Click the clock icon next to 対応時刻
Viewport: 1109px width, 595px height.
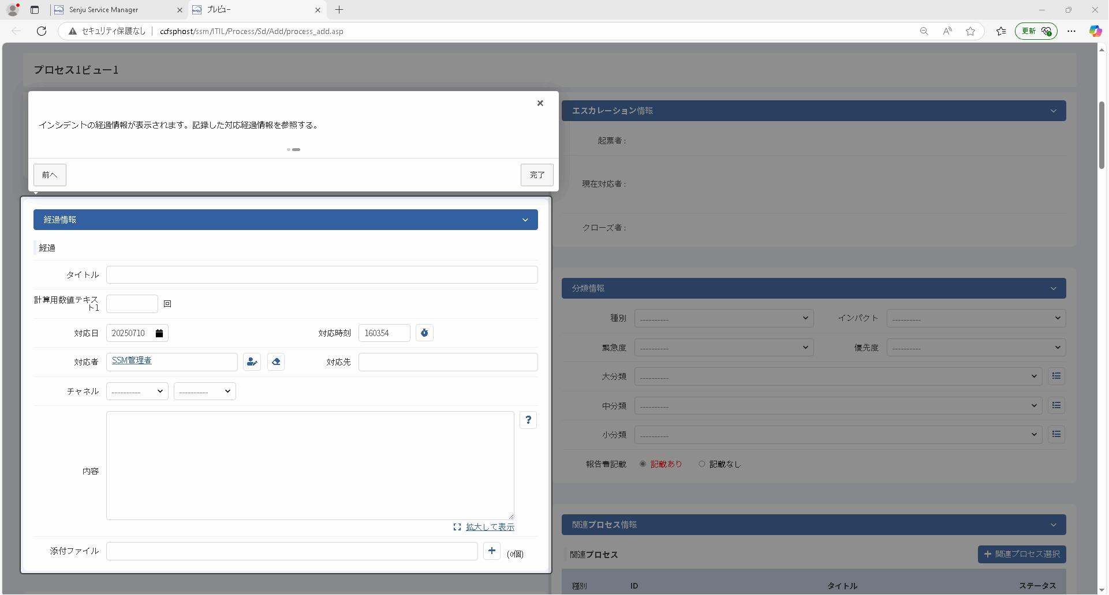click(x=424, y=333)
